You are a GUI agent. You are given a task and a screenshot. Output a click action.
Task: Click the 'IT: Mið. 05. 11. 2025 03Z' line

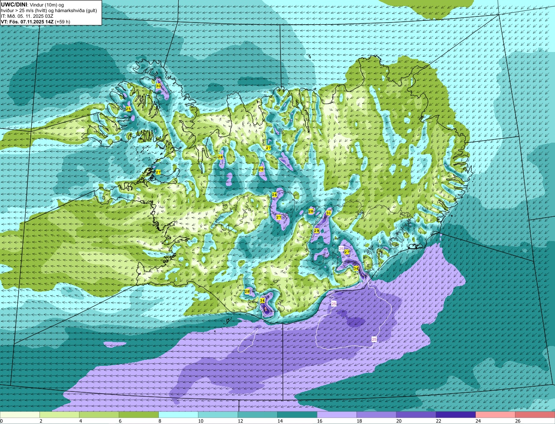coord(26,16)
